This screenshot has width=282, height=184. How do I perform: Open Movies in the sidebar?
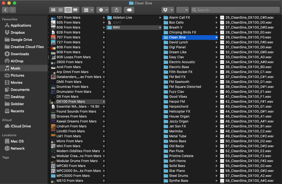tap(24, 83)
